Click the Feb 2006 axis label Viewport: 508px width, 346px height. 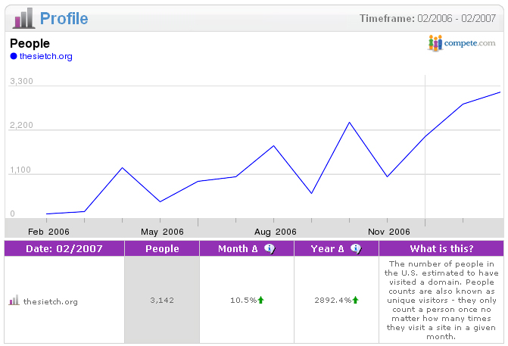tap(48, 232)
